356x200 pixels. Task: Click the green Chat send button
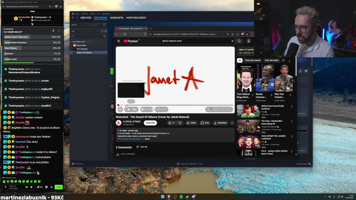[x=58, y=187]
